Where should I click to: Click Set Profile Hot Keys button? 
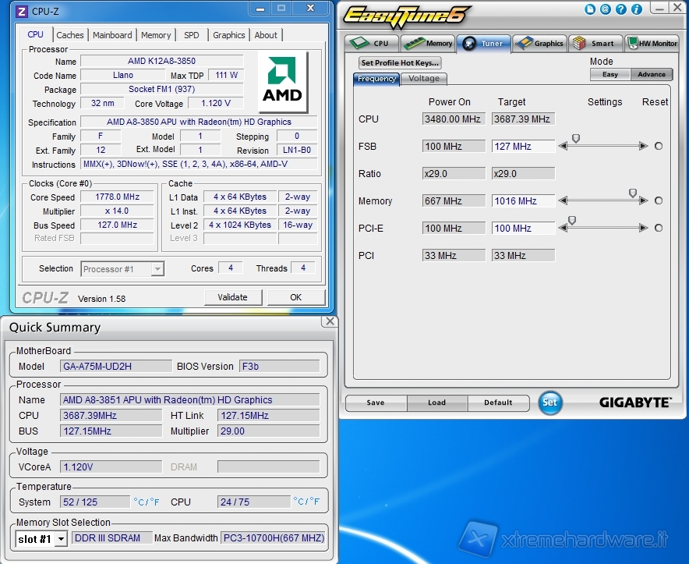[400, 63]
